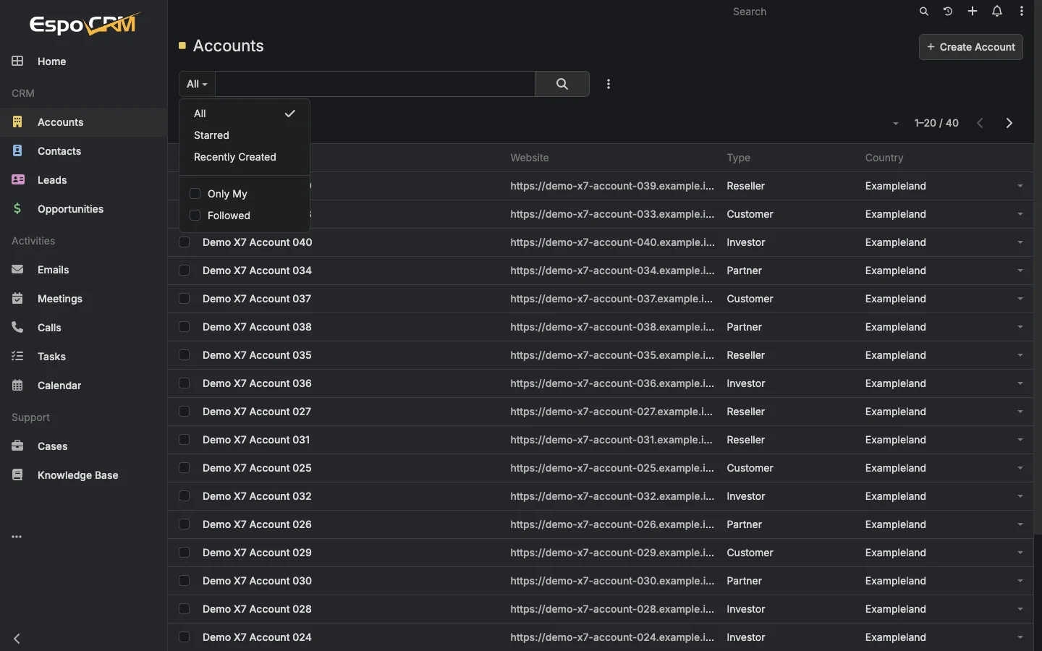The image size is (1042, 651).
Task: Open Demo X7 Account 025 record
Action: tap(257, 468)
